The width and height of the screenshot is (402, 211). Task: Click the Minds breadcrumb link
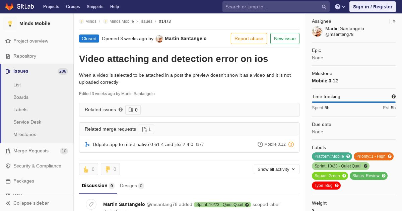[91, 21]
